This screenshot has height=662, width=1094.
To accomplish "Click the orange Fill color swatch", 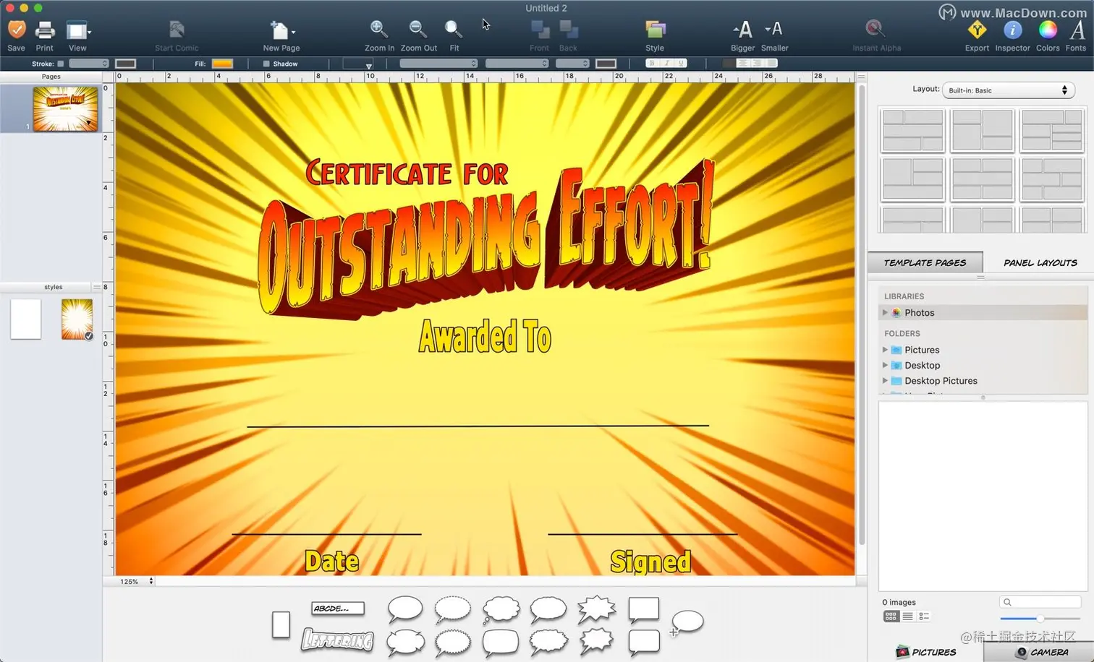I will pos(222,64).
